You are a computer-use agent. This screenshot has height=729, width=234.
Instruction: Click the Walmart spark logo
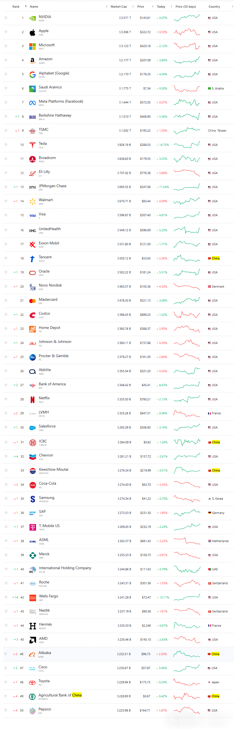(32, 201)
